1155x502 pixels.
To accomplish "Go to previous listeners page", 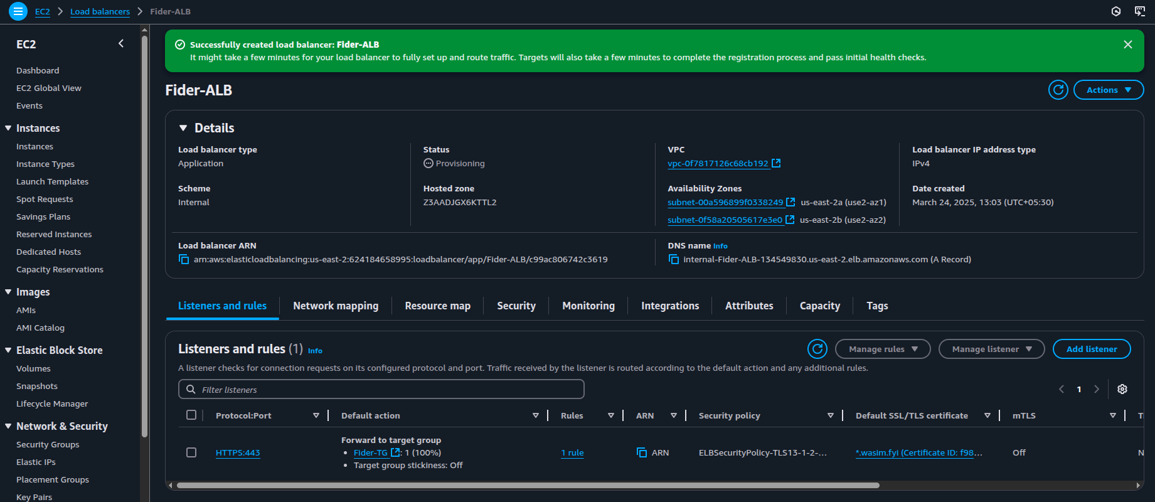I will 1062,389.
